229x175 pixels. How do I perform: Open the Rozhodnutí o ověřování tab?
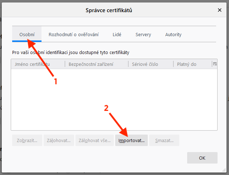coord(73,35)
